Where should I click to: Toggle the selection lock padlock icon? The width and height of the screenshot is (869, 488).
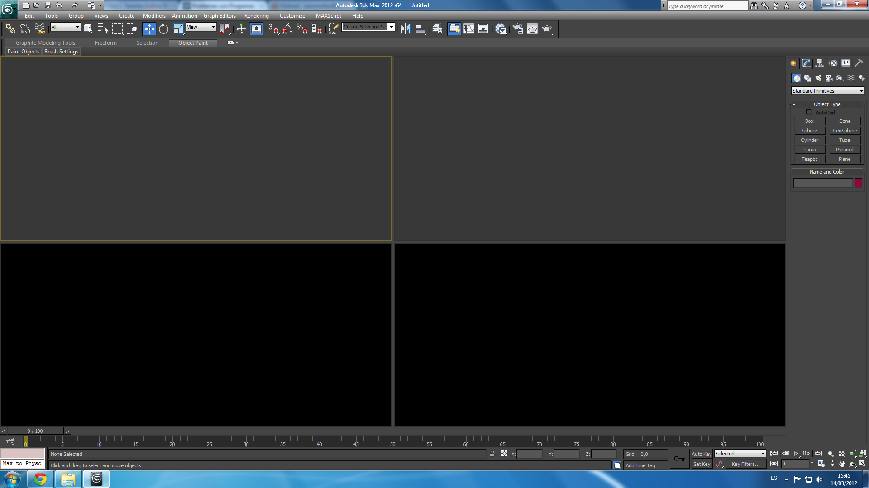[492, 454]
